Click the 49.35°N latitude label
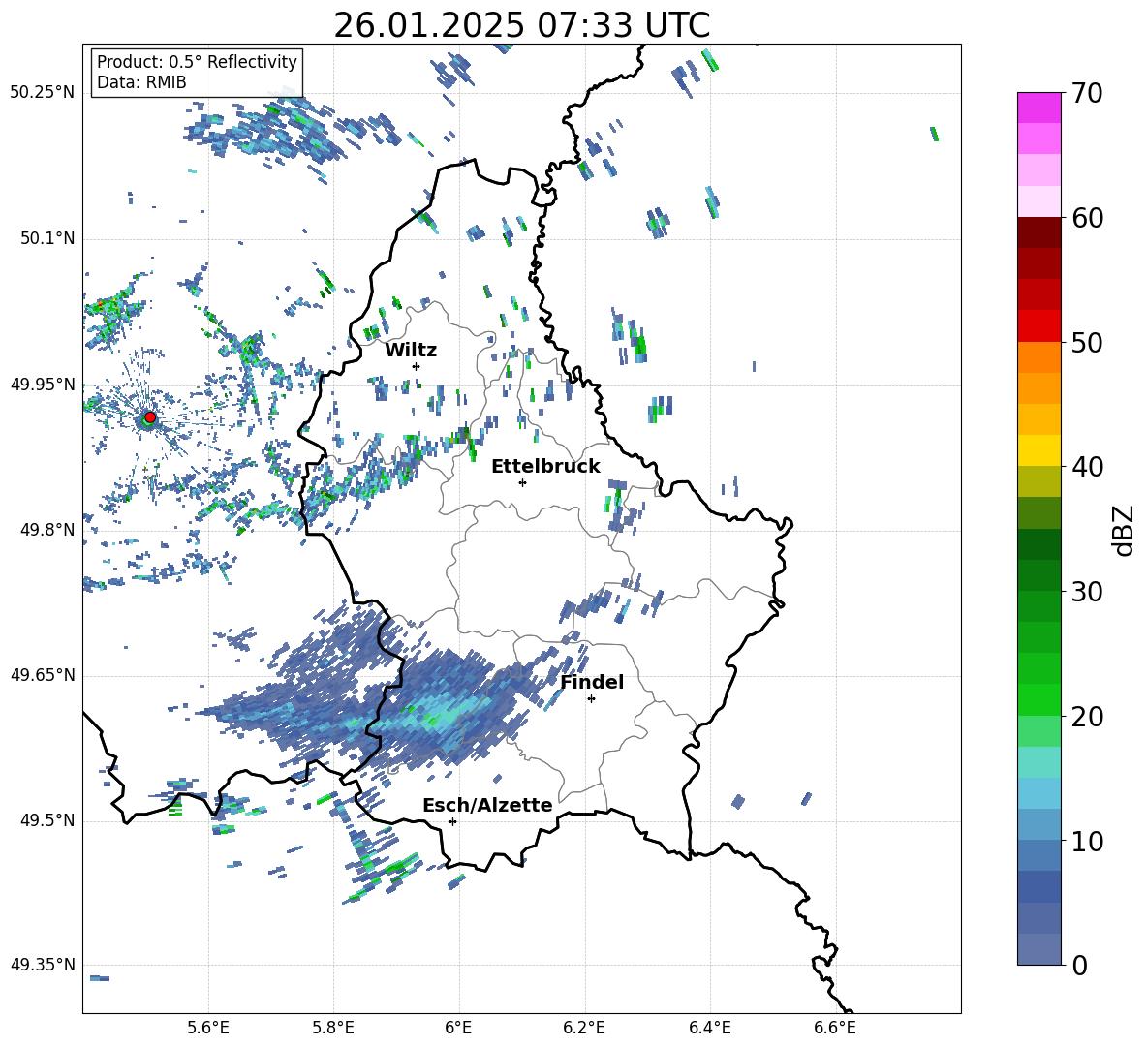The image size is (1147, 1047). click(x=43, y=965)
